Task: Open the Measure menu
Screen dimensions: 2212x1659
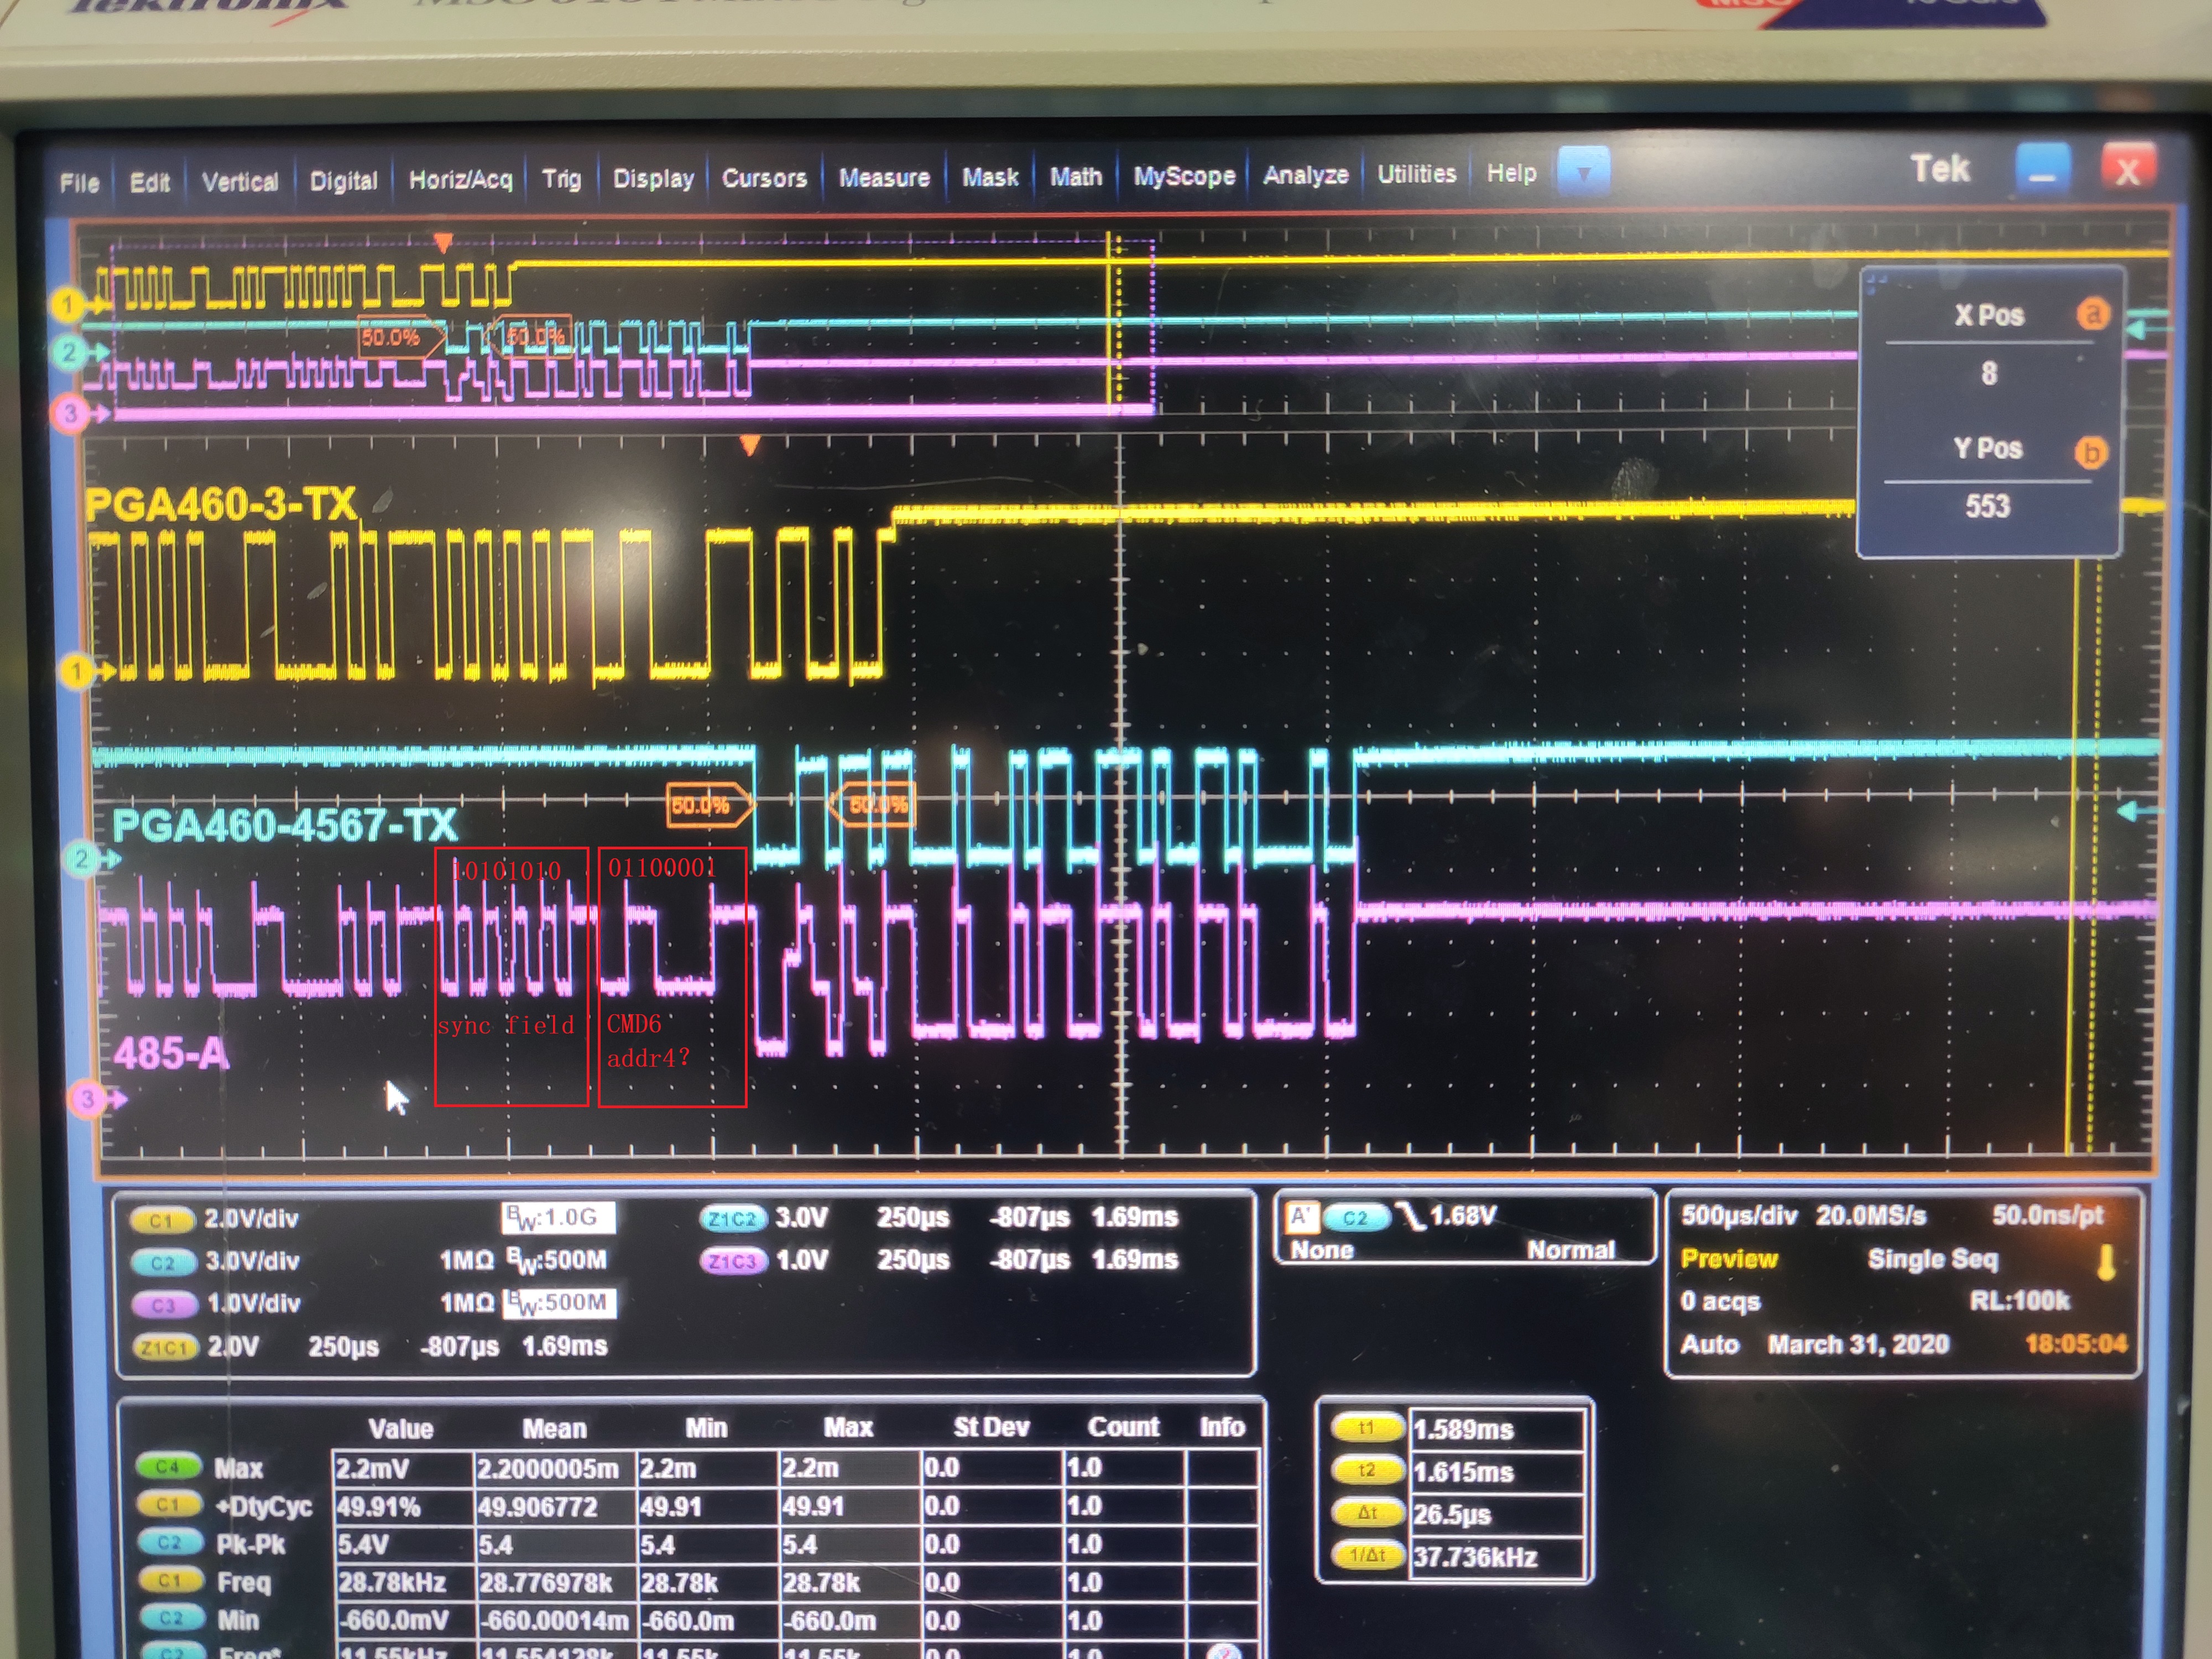Action: pyautogui.click(x=883, y=178)
